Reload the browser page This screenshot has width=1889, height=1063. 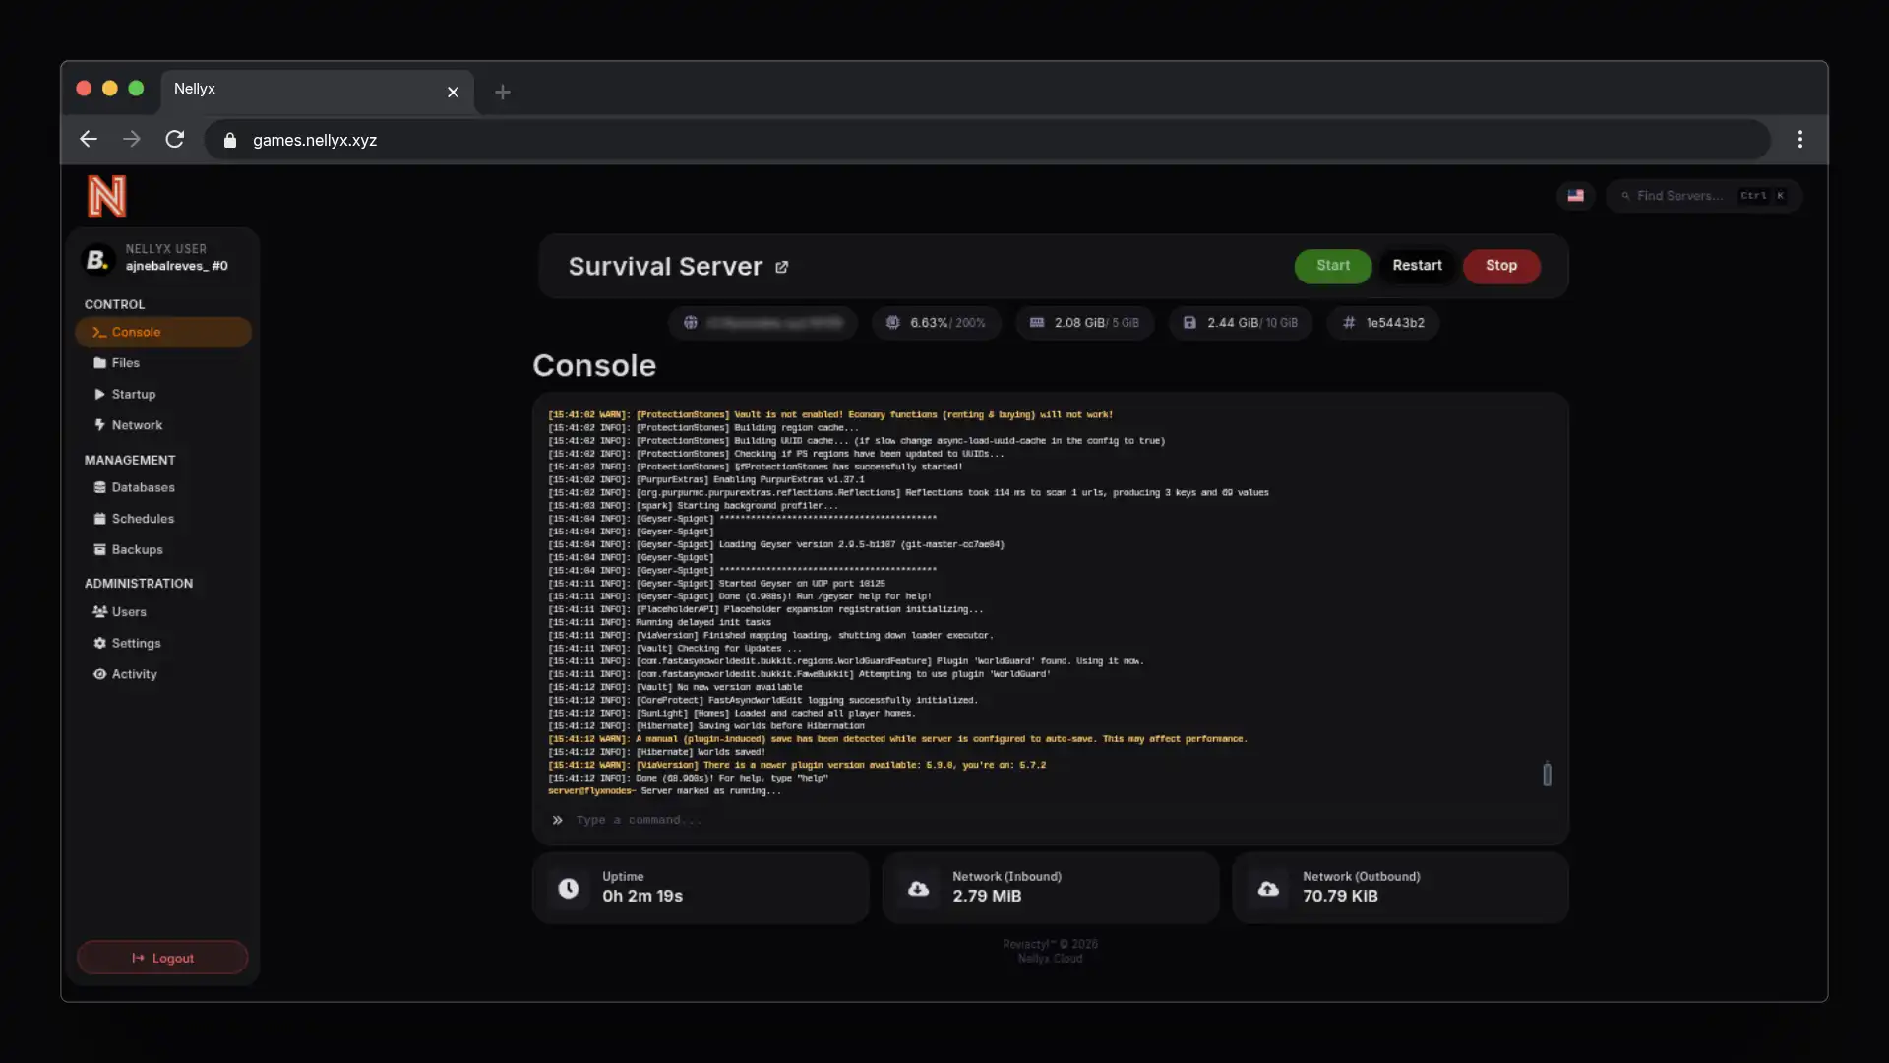click(x=175, y=140)
